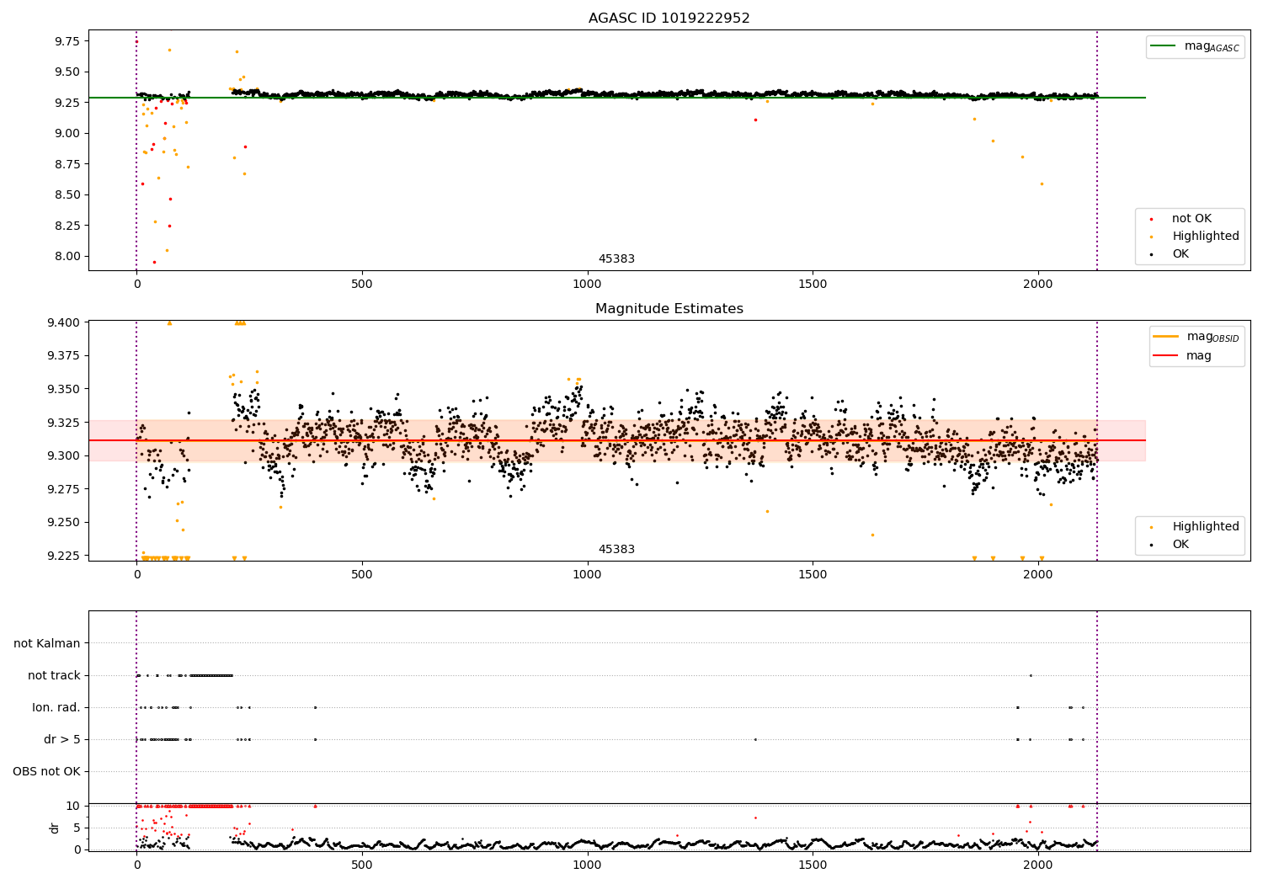Viewport: 1263px width, 884px height.
Task: Click the 9.50 y-axis tick label
Action: pyautogui.click(x=67, y=72)
